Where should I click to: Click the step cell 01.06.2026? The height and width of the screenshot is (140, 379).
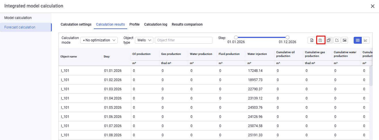point(113,117)
